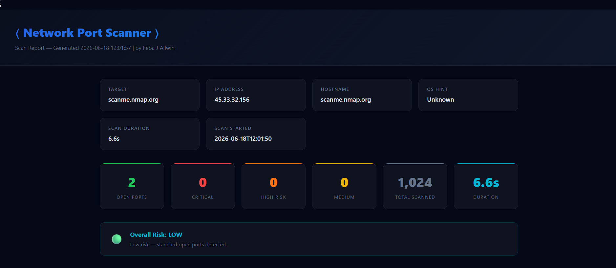Click the "SCAN DURATION" card label
Image resolution: width=616 pixels, height=268 pixels.
pyautogui.click(x=129, y=128)
